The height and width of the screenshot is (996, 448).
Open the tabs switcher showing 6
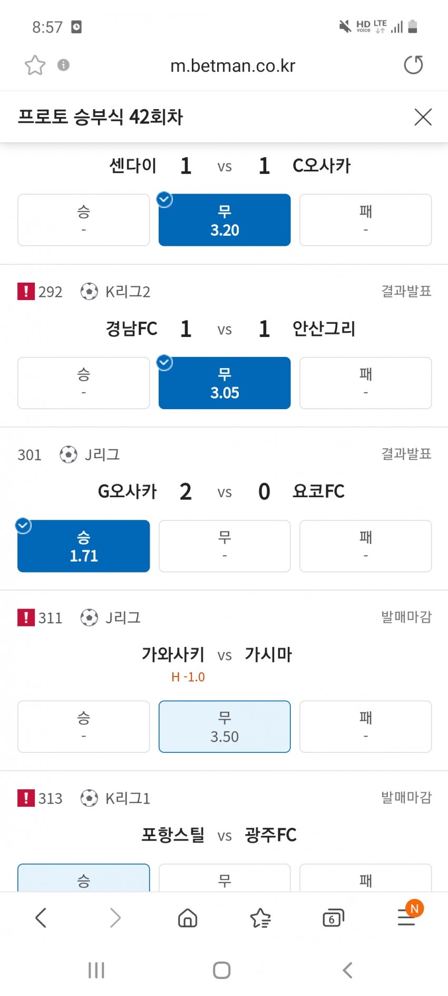[x=333, y=918]
